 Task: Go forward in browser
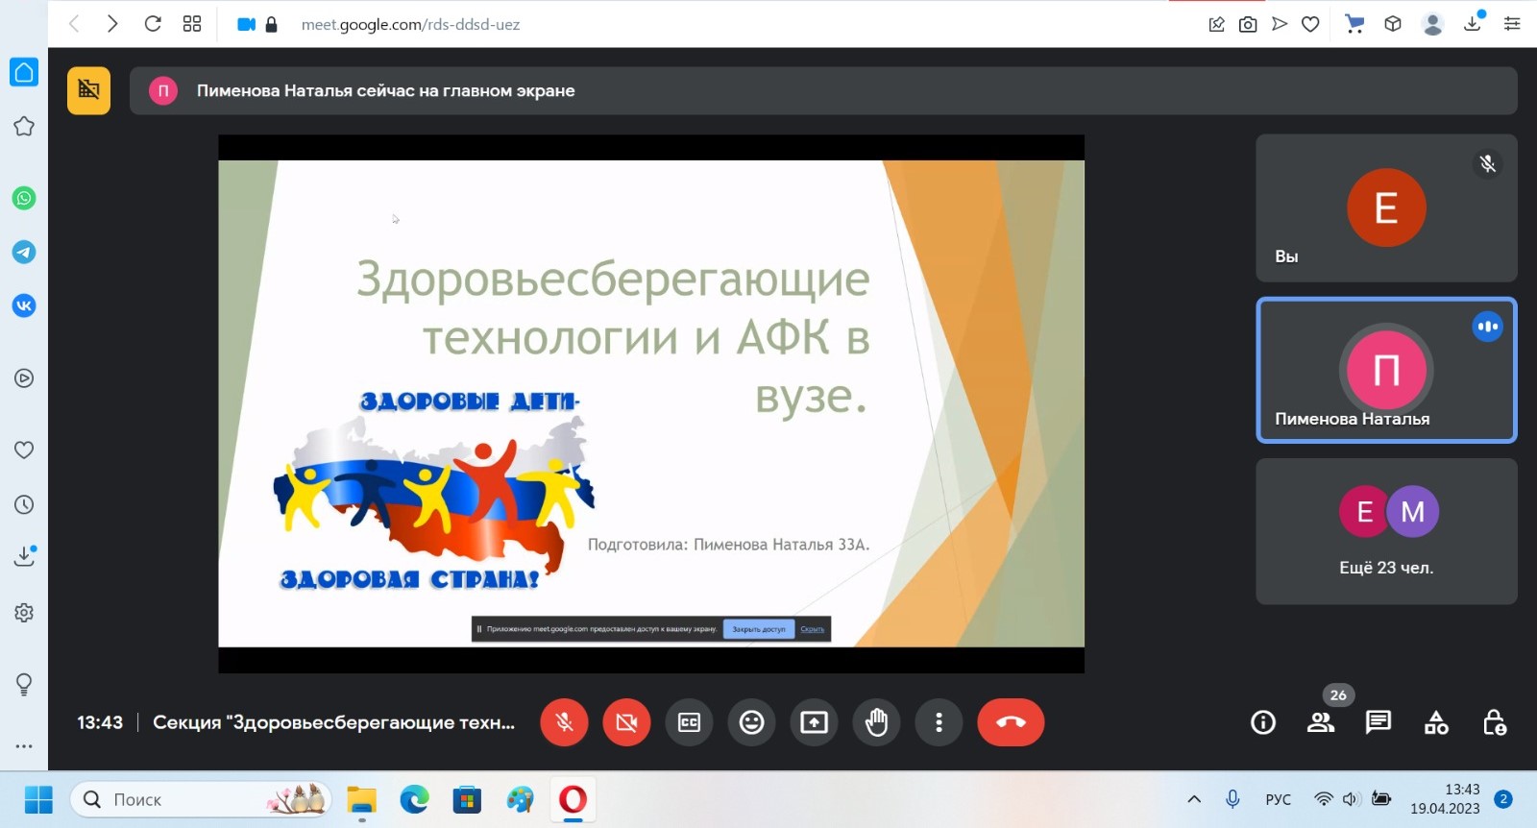(112, 24)
